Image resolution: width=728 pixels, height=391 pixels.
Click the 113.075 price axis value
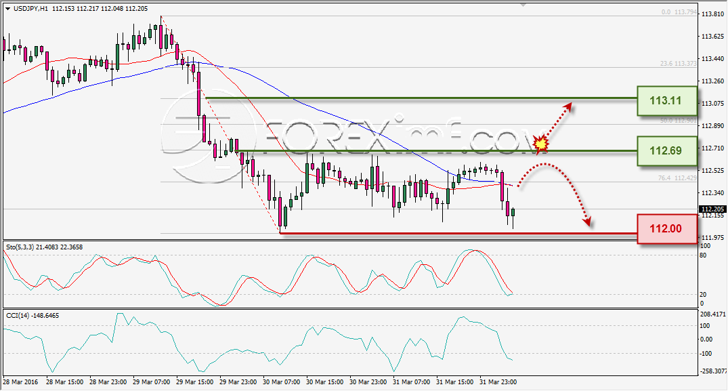tap(712, 104)
